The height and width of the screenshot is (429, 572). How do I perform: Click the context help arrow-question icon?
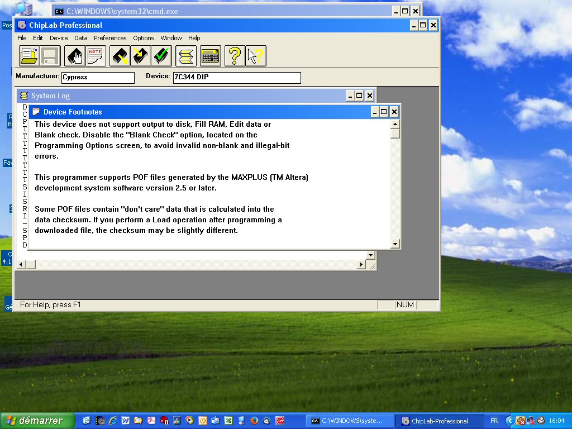click(256, 56)
